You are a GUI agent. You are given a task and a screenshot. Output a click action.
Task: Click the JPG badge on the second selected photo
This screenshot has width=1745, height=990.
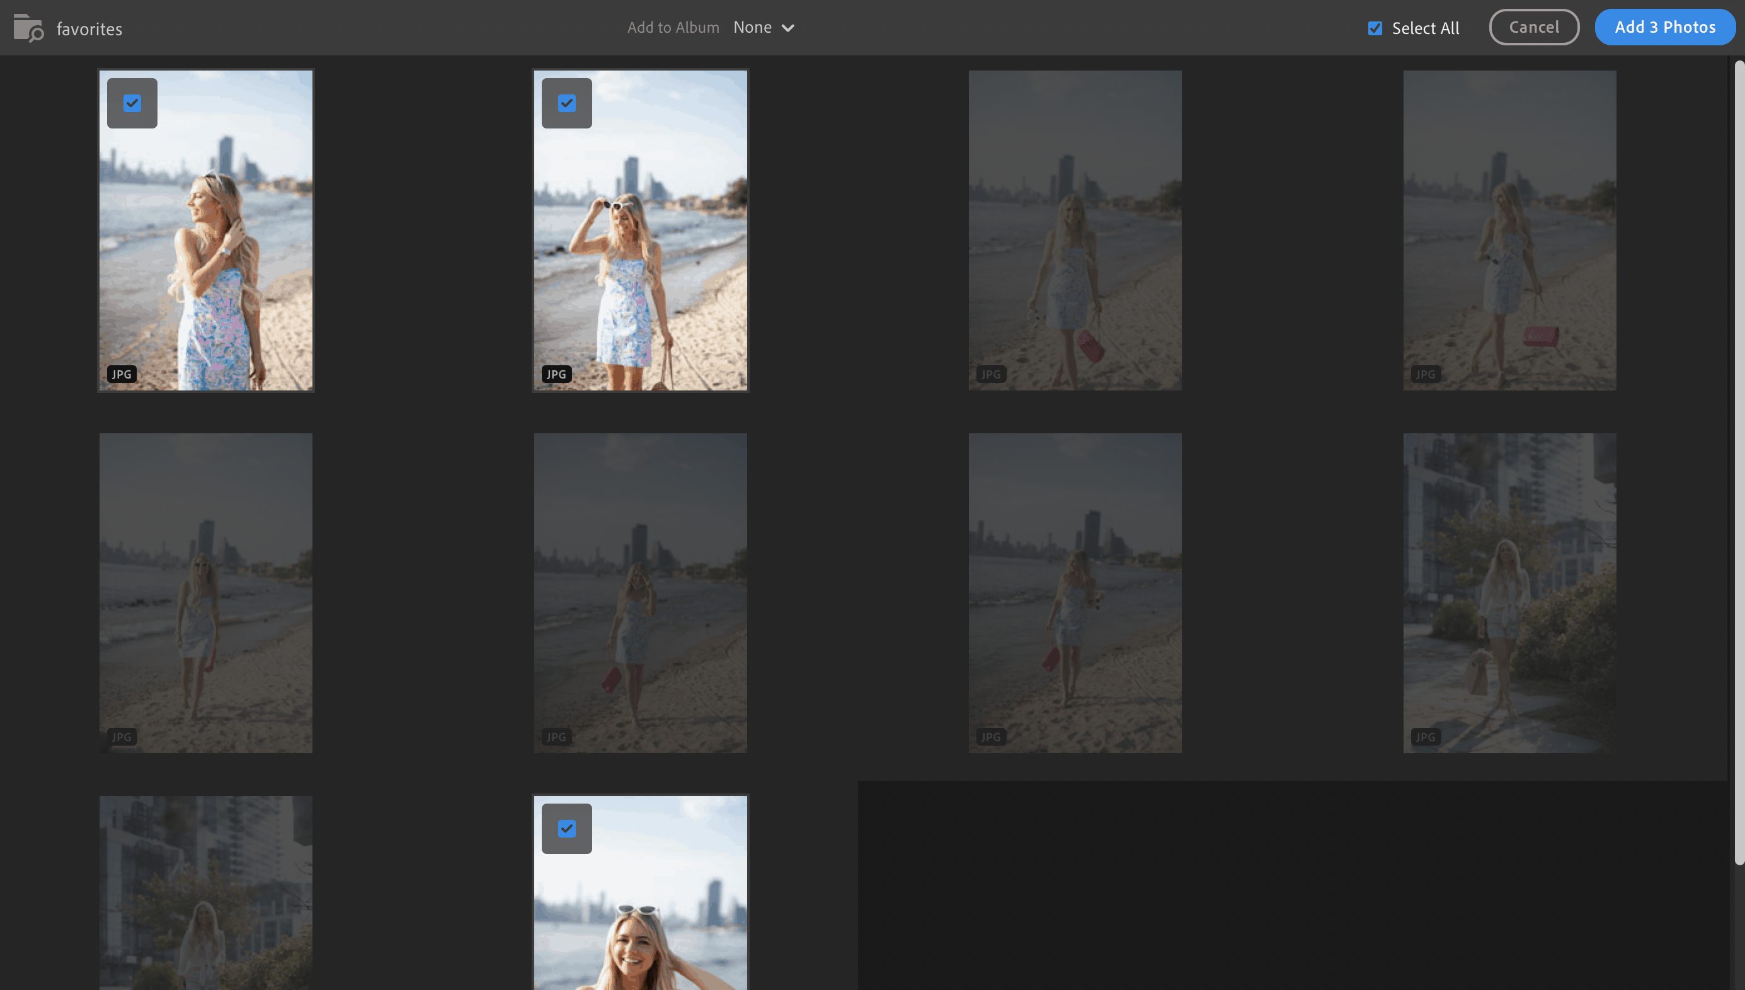(556, 374)
